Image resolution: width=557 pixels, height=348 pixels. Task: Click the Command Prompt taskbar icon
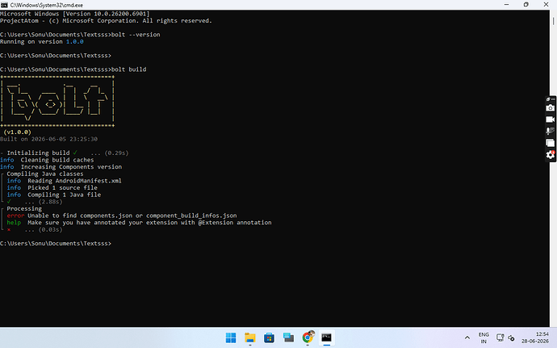326,338
